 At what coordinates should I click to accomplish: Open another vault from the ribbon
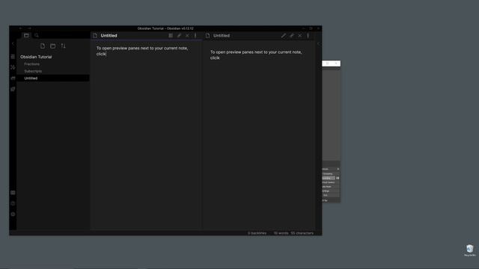pos(13,193)
